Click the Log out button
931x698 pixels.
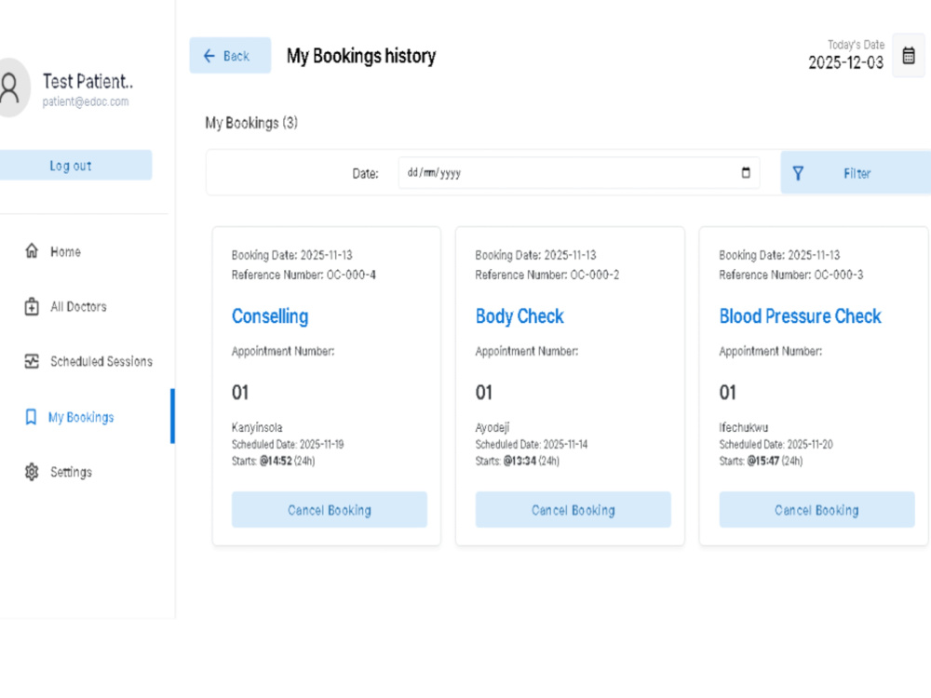coord(74,166)
